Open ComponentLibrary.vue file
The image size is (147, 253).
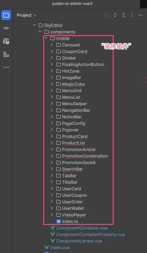(x=76, y=241)
